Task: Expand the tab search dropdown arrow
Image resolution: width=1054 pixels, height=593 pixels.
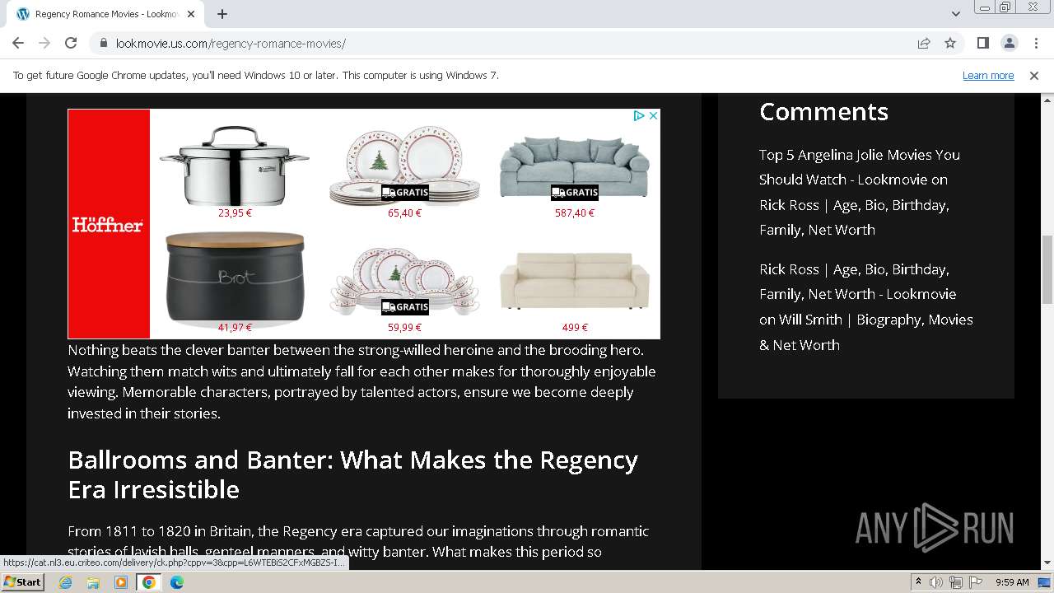Action: point(956,14)
